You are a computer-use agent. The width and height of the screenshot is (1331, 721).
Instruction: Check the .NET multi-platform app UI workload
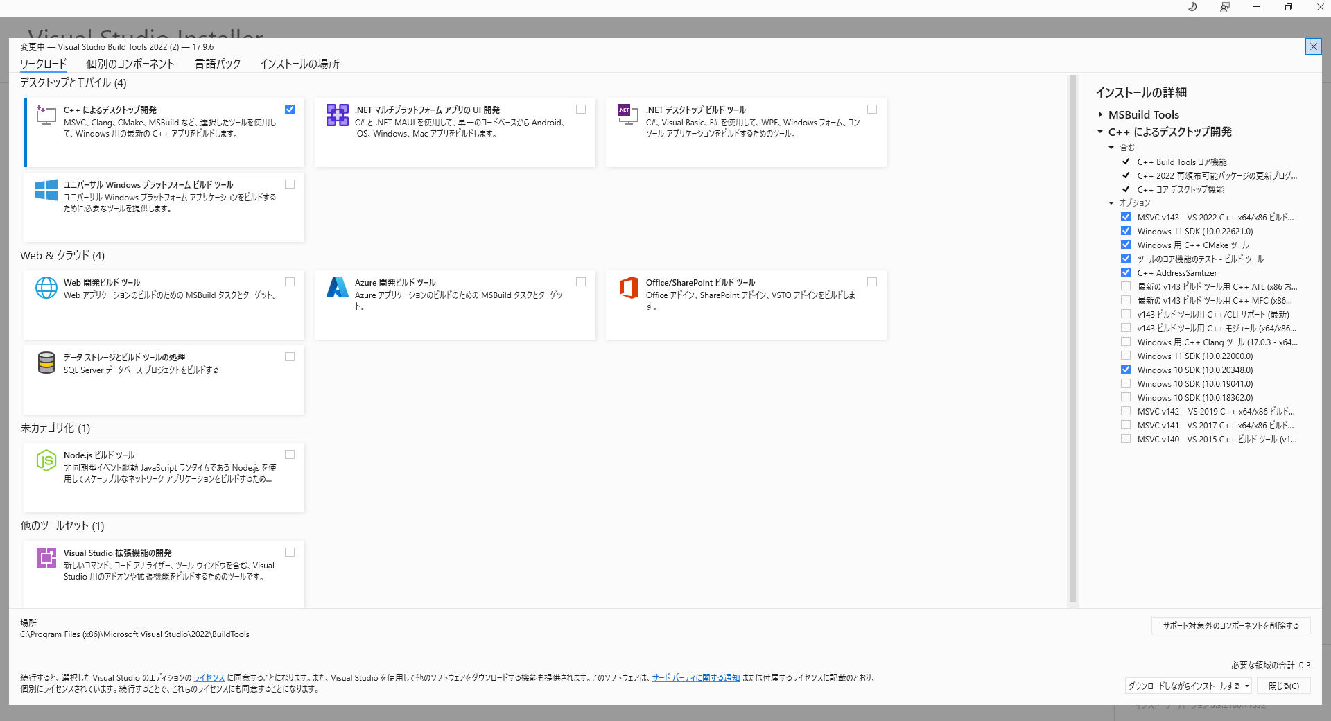click(581, 109)
